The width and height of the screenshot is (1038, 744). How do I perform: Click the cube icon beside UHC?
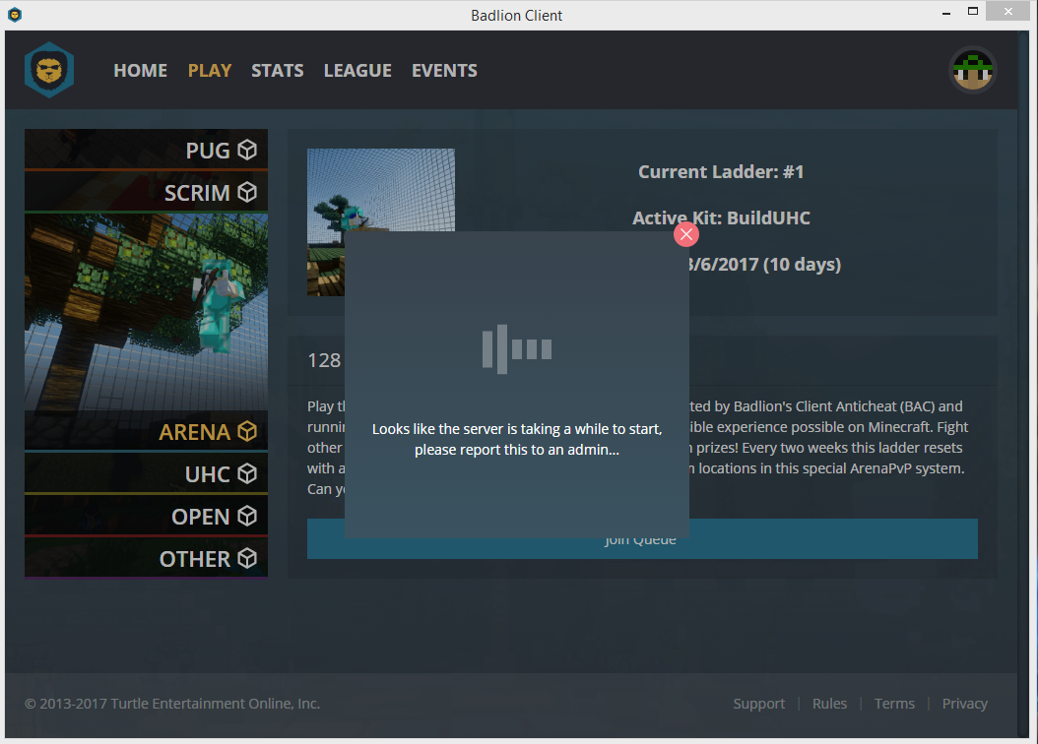(x=247, y=473)
